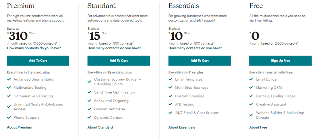Visit the About Essentials link

pyautogui.click(x=182, y=127)
